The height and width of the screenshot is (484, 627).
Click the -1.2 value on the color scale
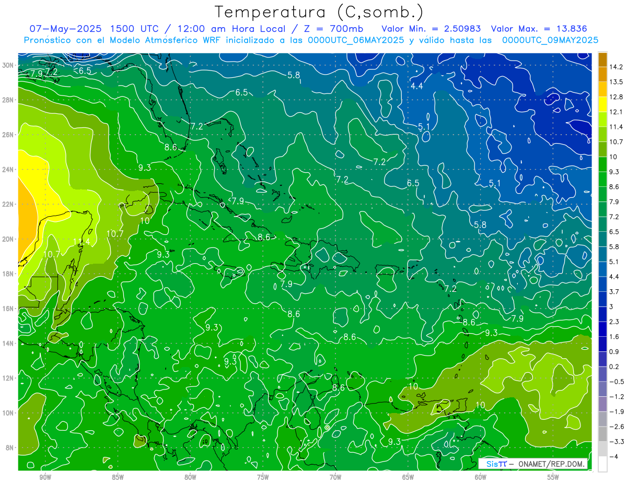tap(617, 396)
